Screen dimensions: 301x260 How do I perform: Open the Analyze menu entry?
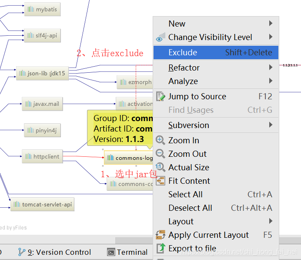(x=216, y=81)
